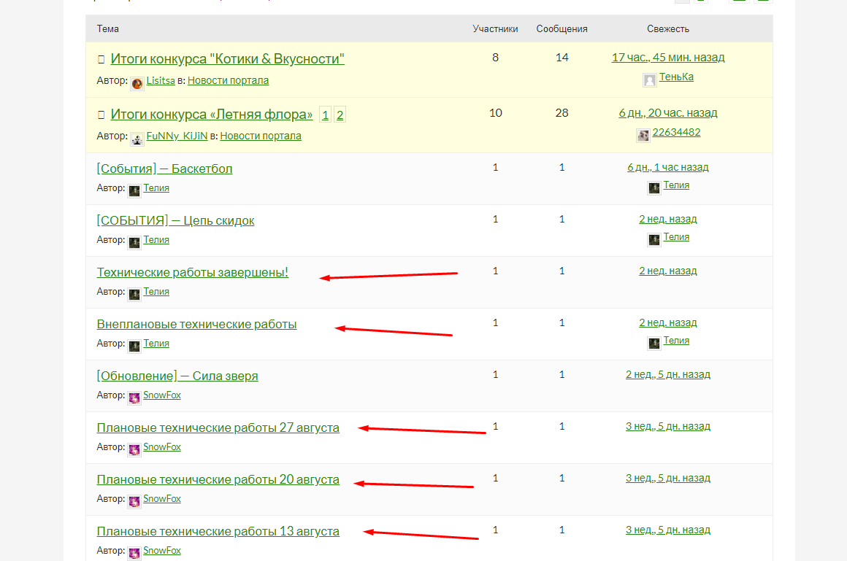The height and width of the screenshot is (561, 847).
Task: Open the [События] — Баскетбол topic
Action: 164,169
